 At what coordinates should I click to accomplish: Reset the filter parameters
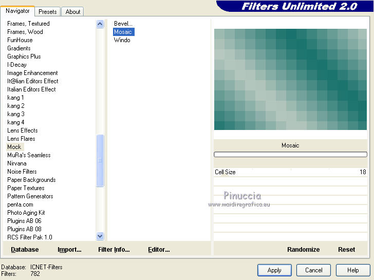coord(347,250)
